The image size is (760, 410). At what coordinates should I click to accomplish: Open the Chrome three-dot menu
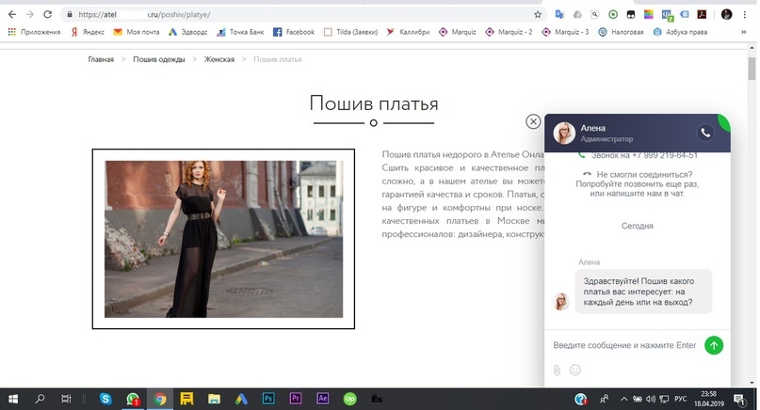[745, 14]
